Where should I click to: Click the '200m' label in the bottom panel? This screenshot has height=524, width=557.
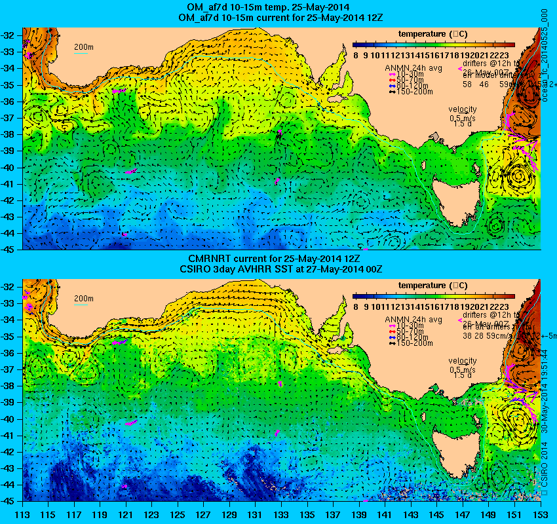84,298
